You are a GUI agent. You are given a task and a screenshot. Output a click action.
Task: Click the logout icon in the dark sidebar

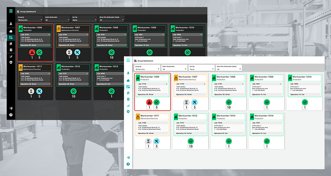point(11,108)
